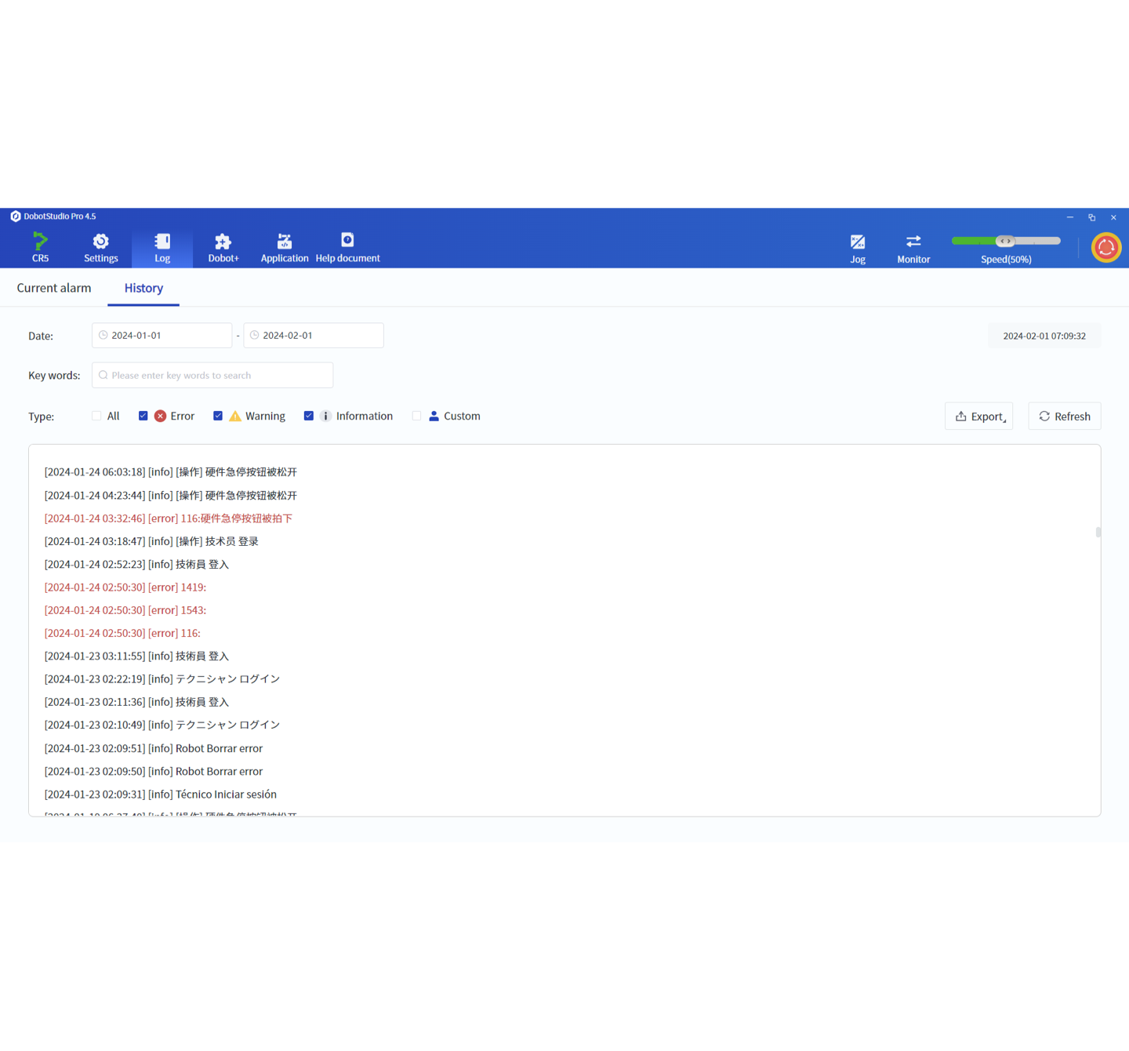The width and height of the screenshot is (1129, 1051).
Task: Toggle the Warning type checkbox
Action: click(218, 416)
